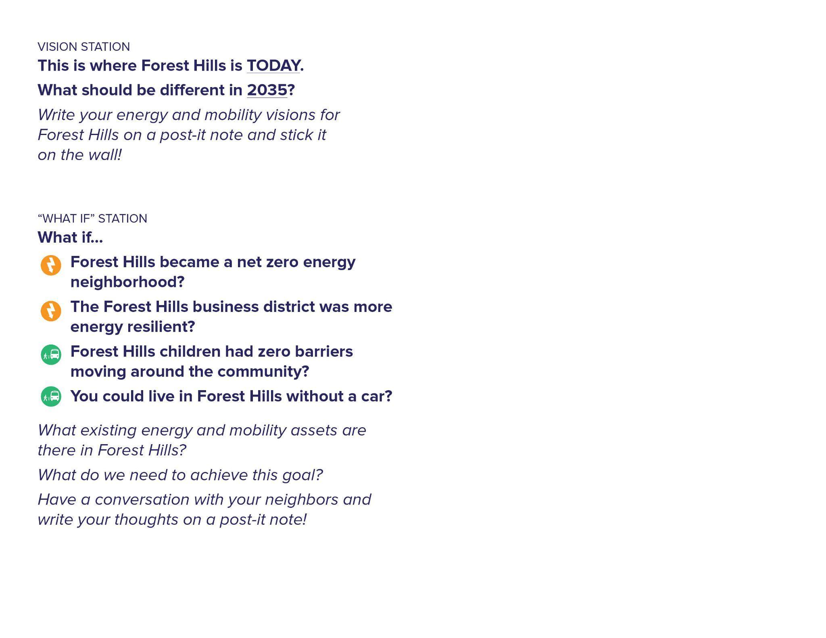Click "What do we need to achieve this goal?"
826x638 pixels.
(x=180, y=475)
